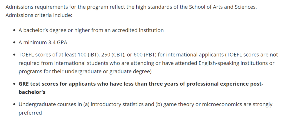287x122 pixels.
Task: Click the bold GRE test scores requirement
Action: tap(141, 88)
